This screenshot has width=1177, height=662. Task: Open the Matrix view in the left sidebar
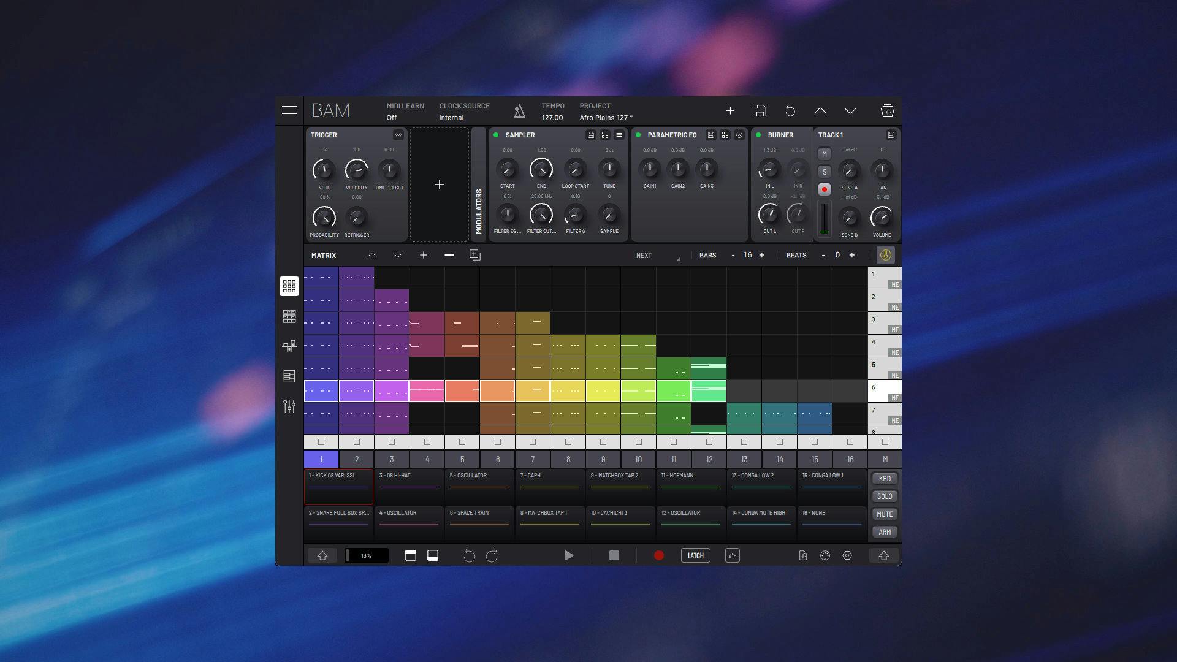click(x=289, y=286)
